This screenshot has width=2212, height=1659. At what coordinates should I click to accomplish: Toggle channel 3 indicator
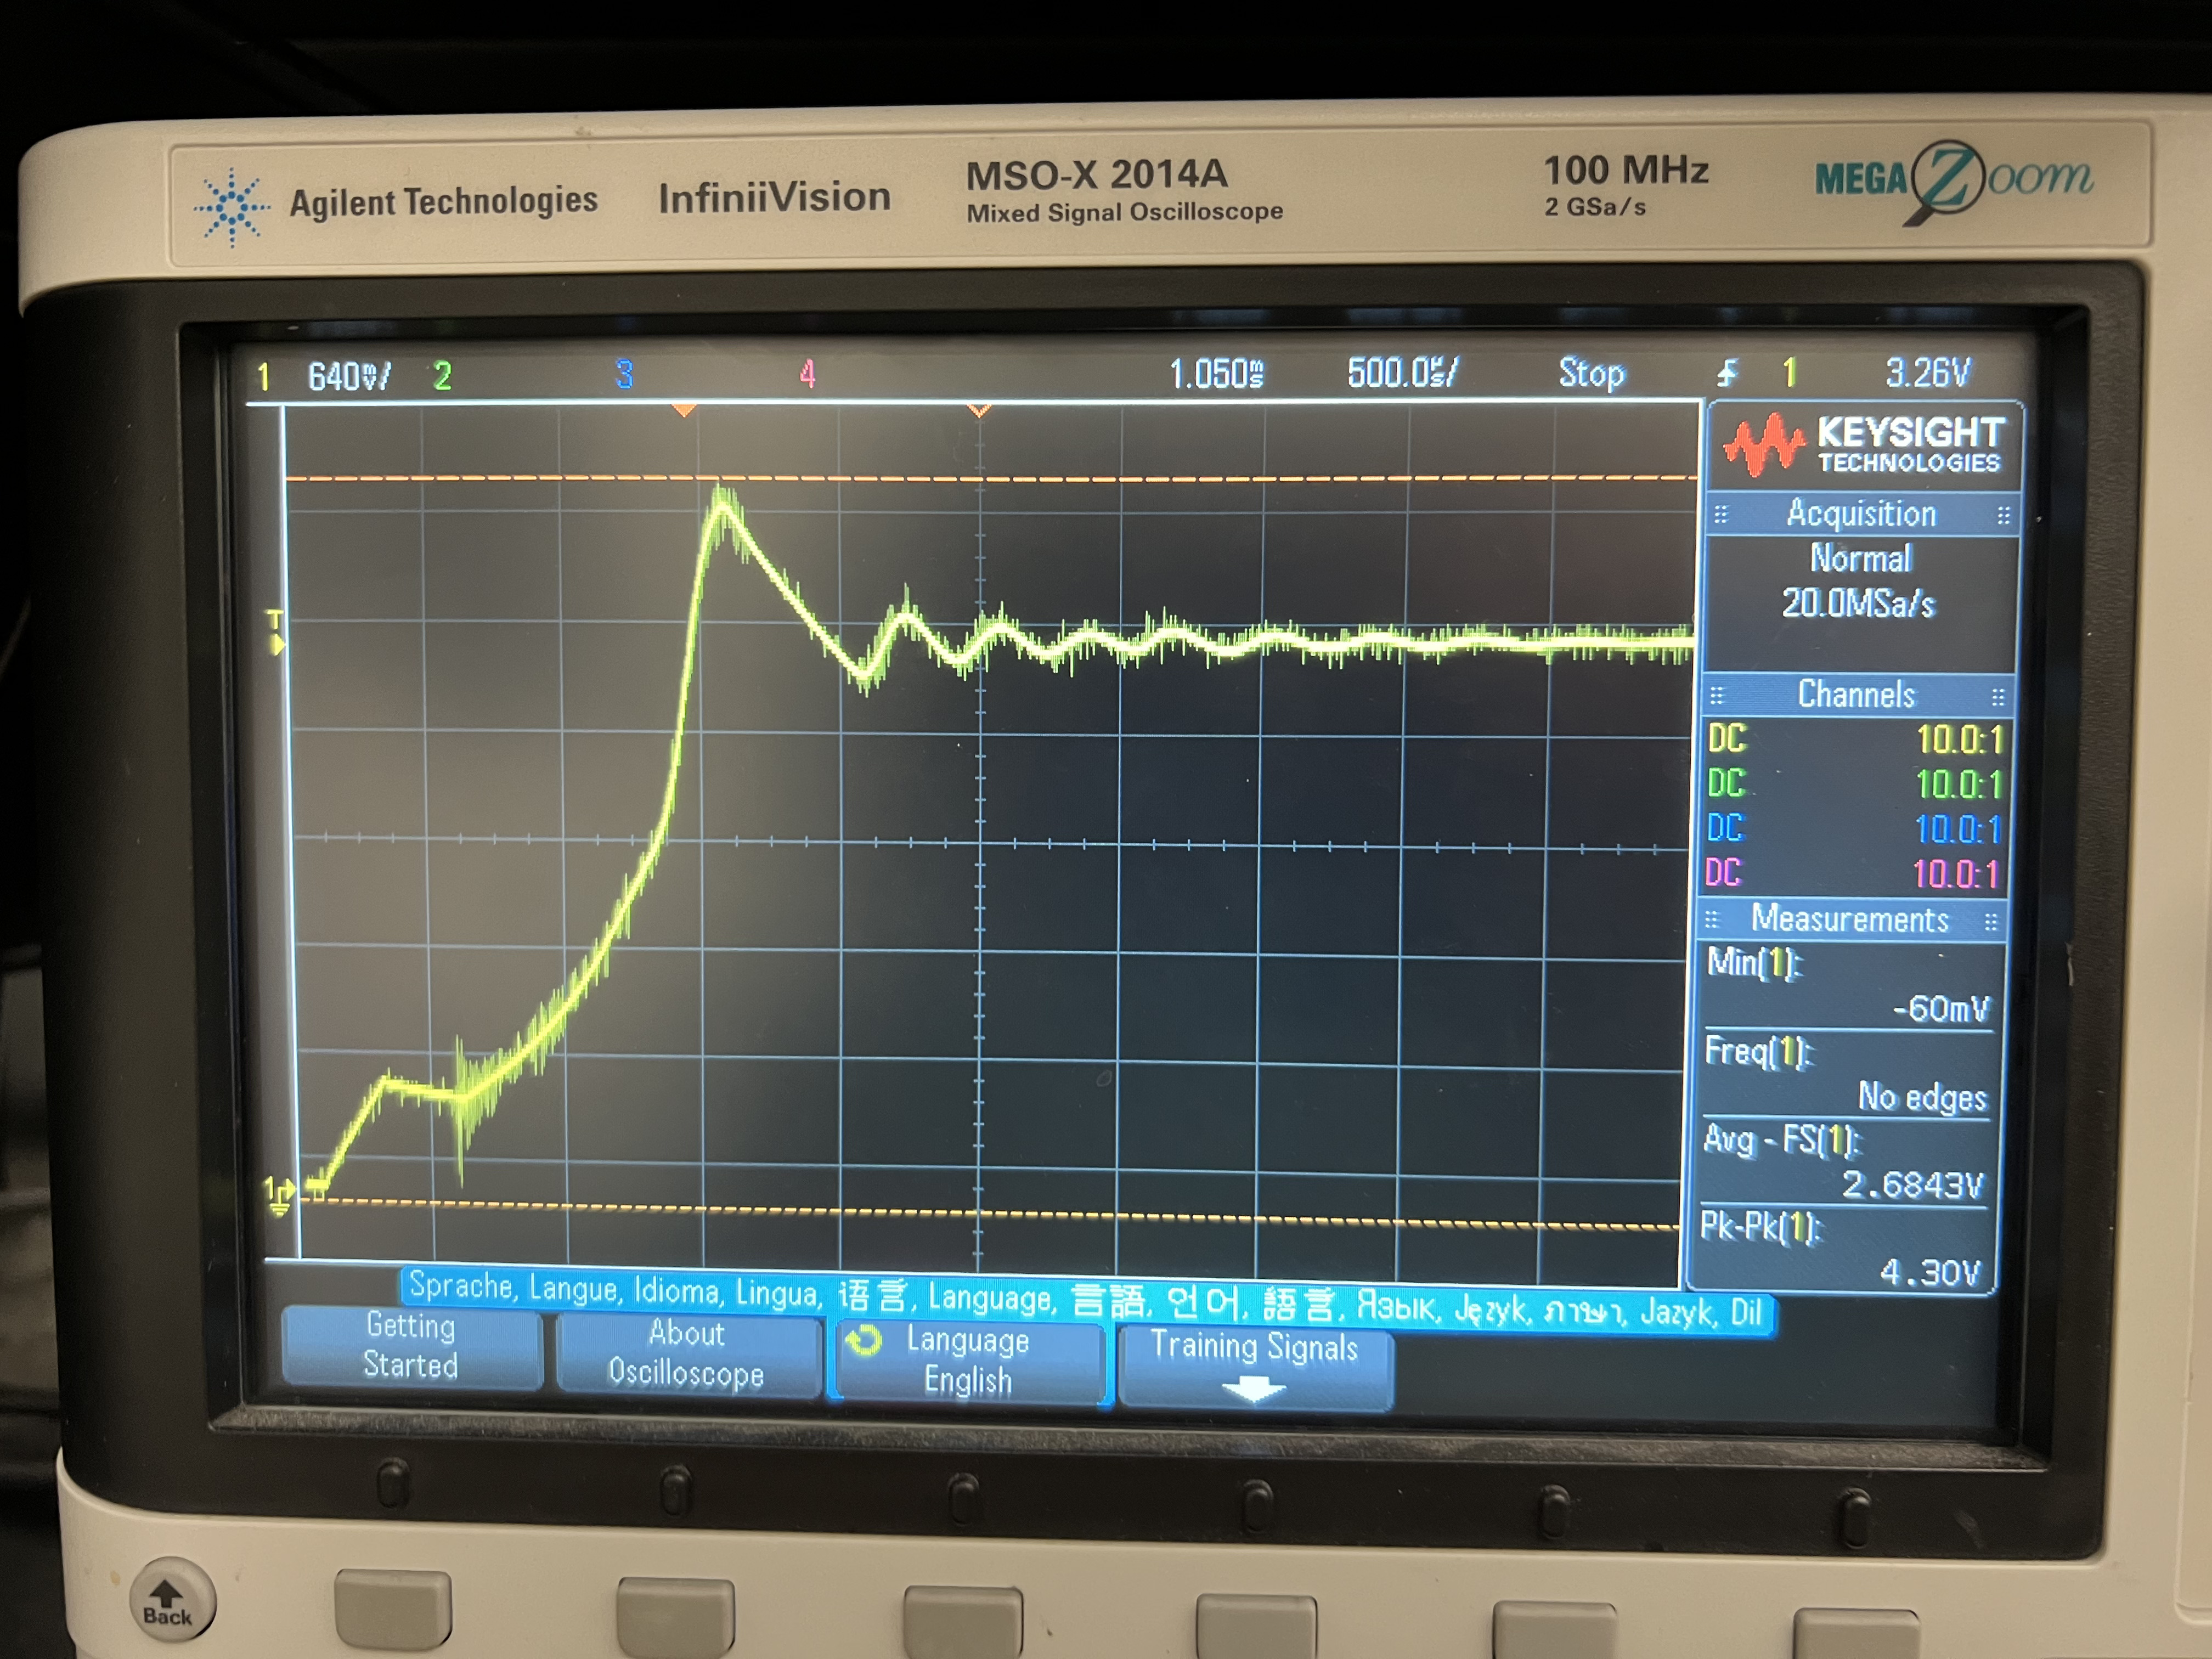click(x=624, y=374)
